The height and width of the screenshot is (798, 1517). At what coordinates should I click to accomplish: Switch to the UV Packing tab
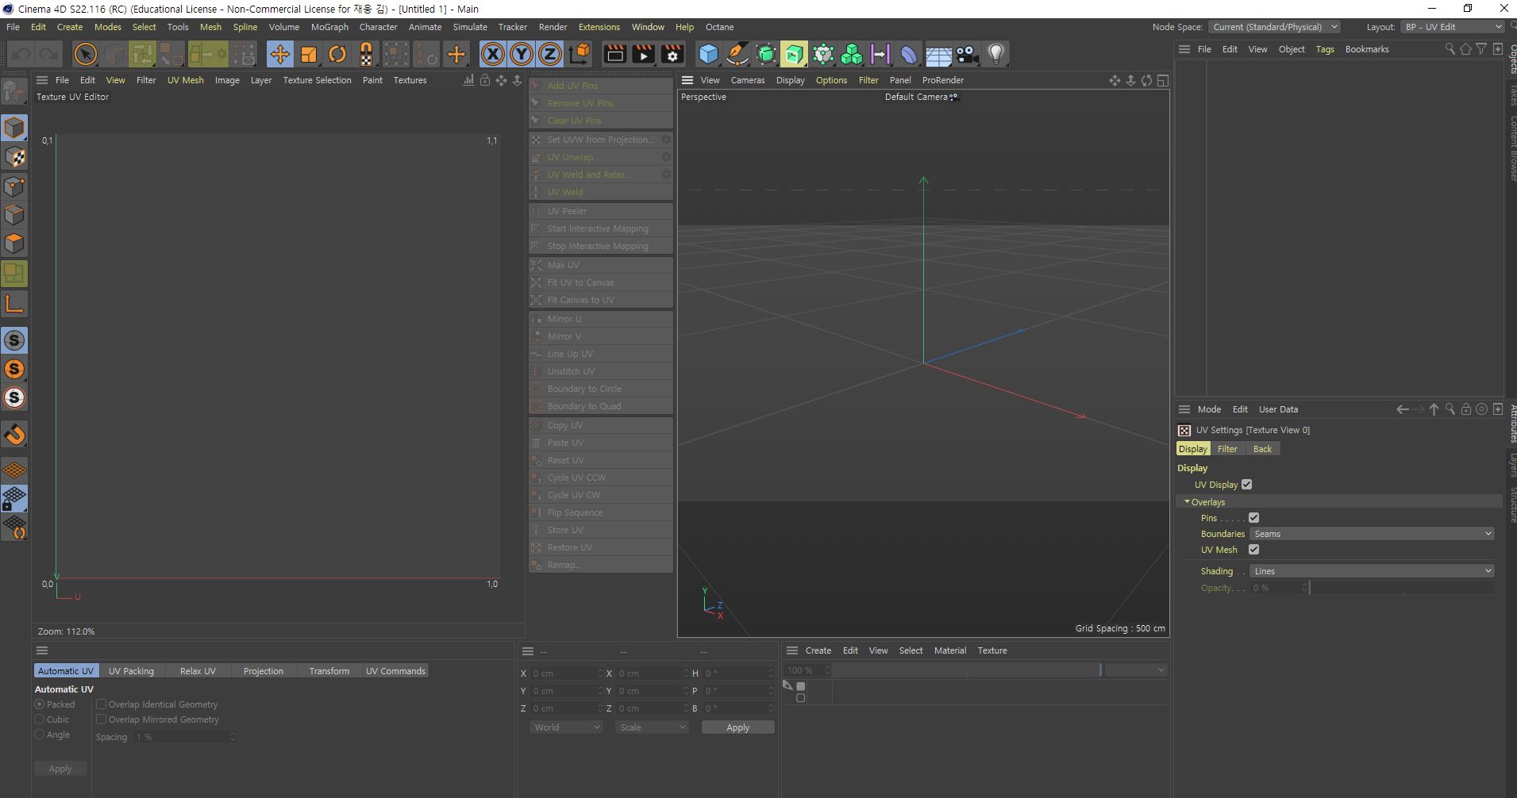[x=131, y=671]
